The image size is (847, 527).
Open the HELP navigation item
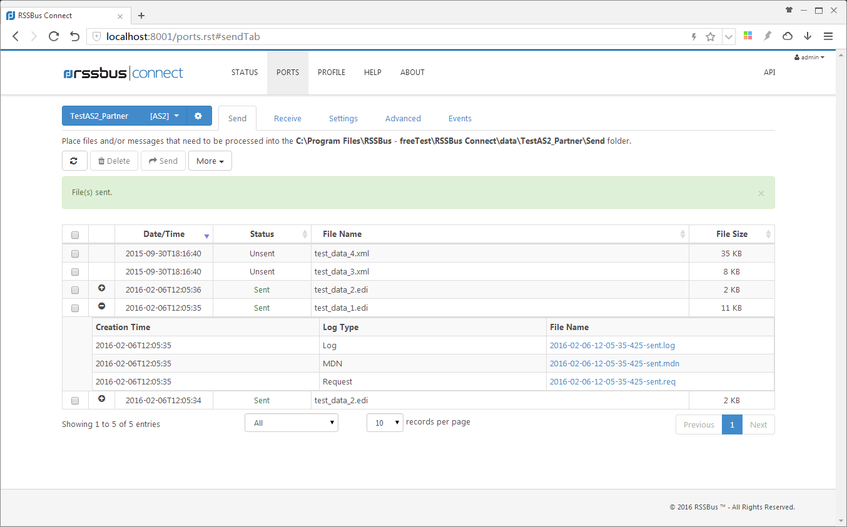pyautogui.click(x=373, y=73)
